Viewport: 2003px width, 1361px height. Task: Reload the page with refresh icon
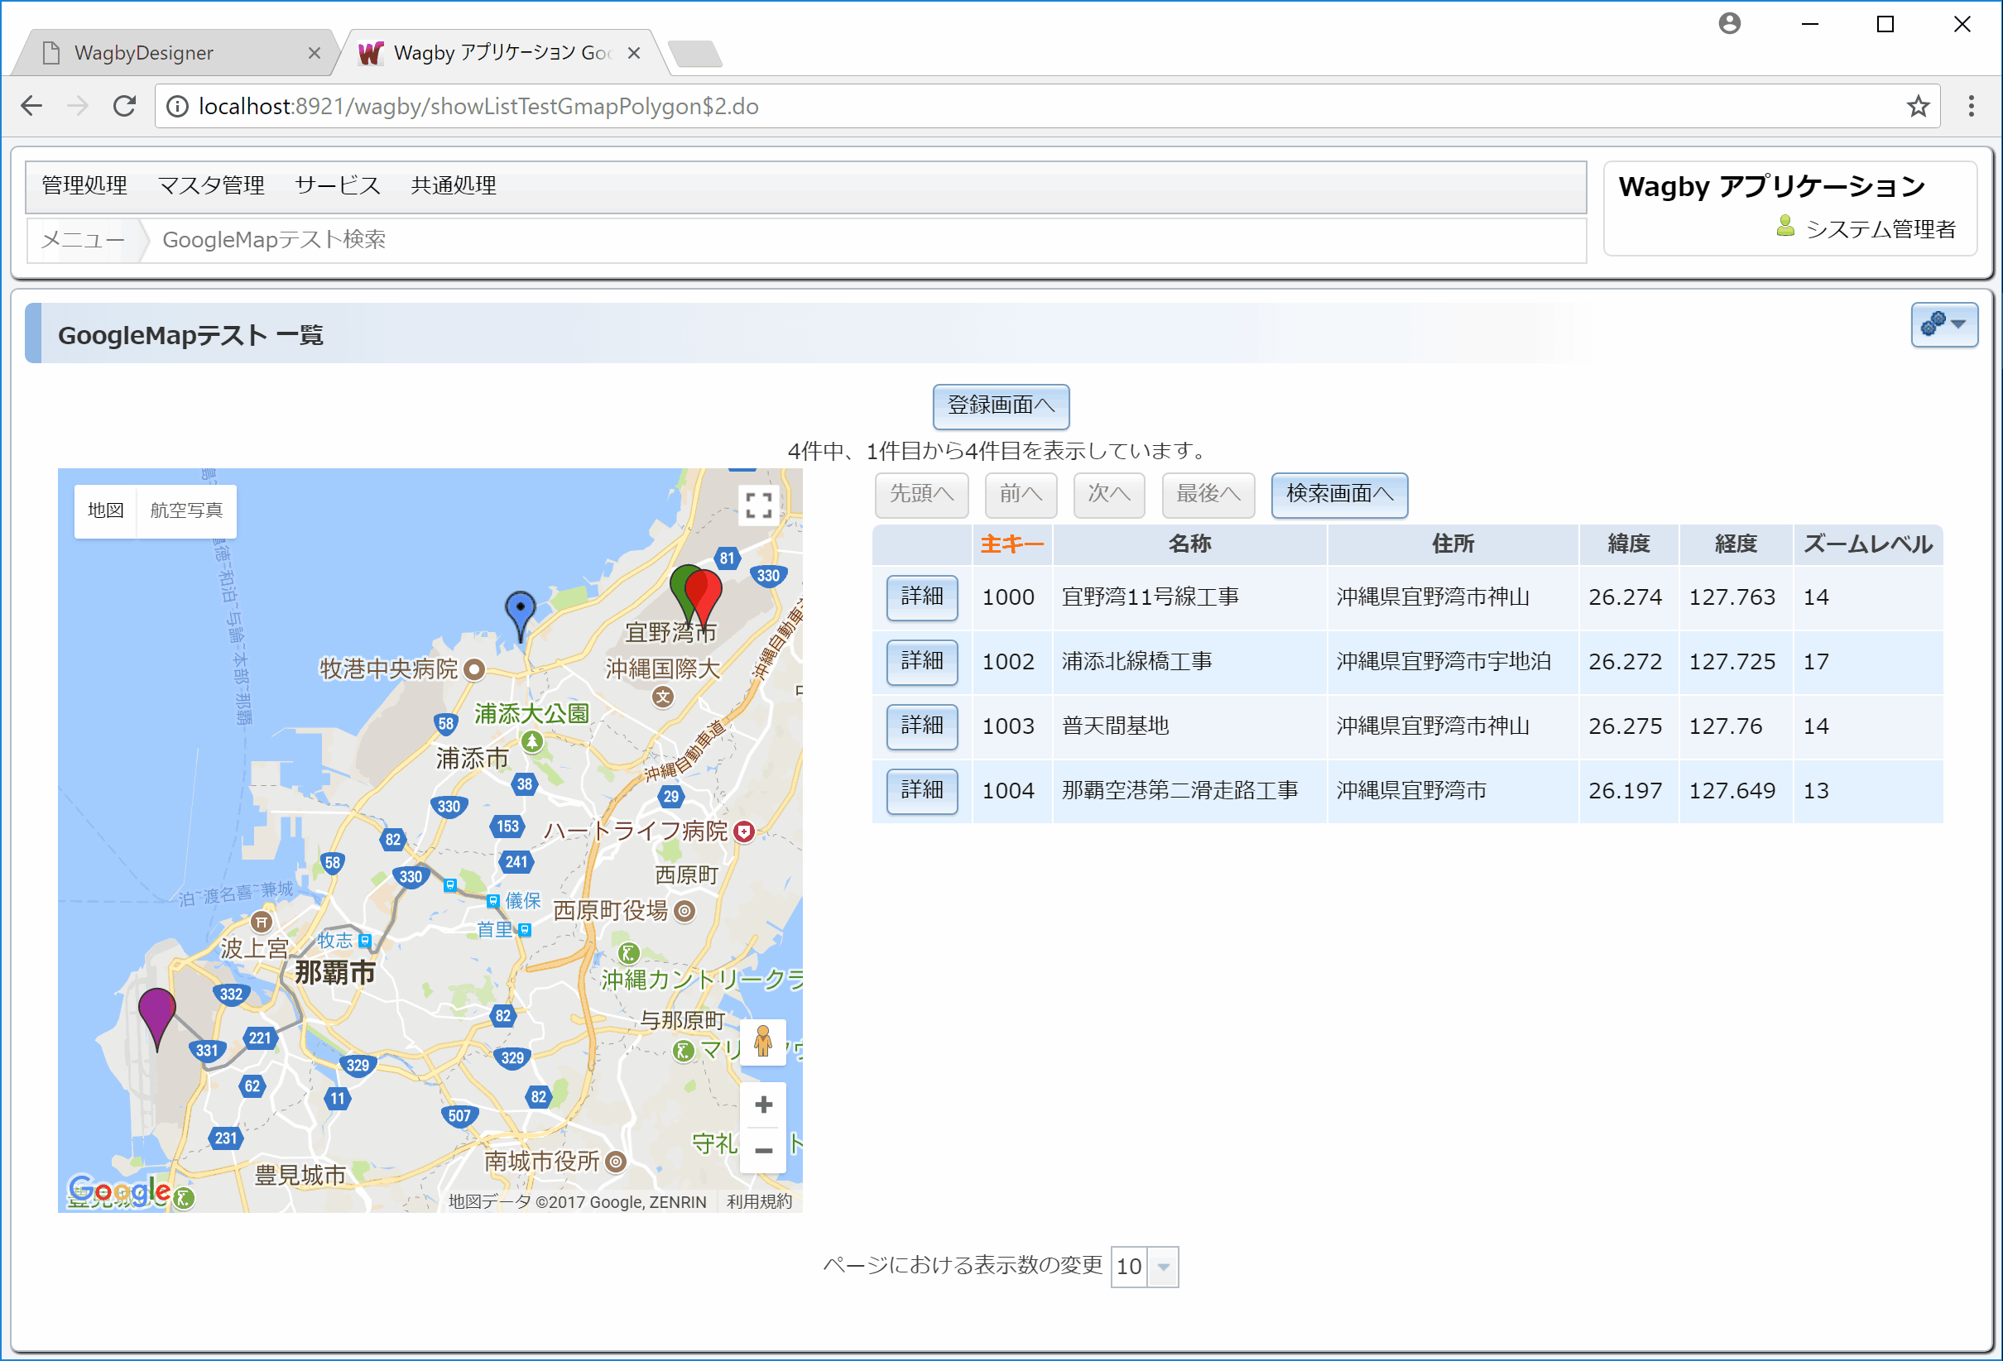pyautogui.click(x=124, y=106)
